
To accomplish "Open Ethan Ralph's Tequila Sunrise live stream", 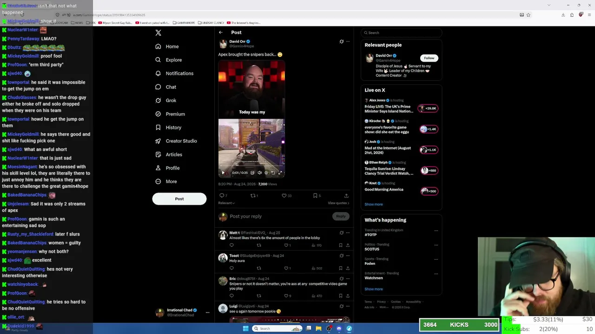I will (x=401, y=168).
